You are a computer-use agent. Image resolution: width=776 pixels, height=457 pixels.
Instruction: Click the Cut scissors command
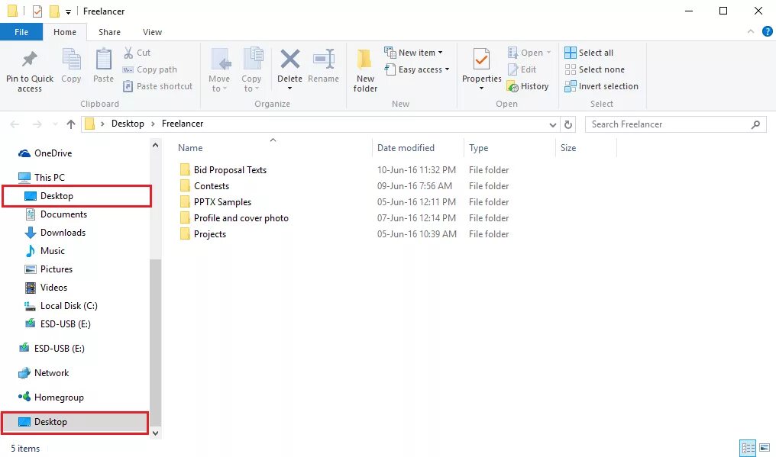pyautogui.click(x=137, y=53)
